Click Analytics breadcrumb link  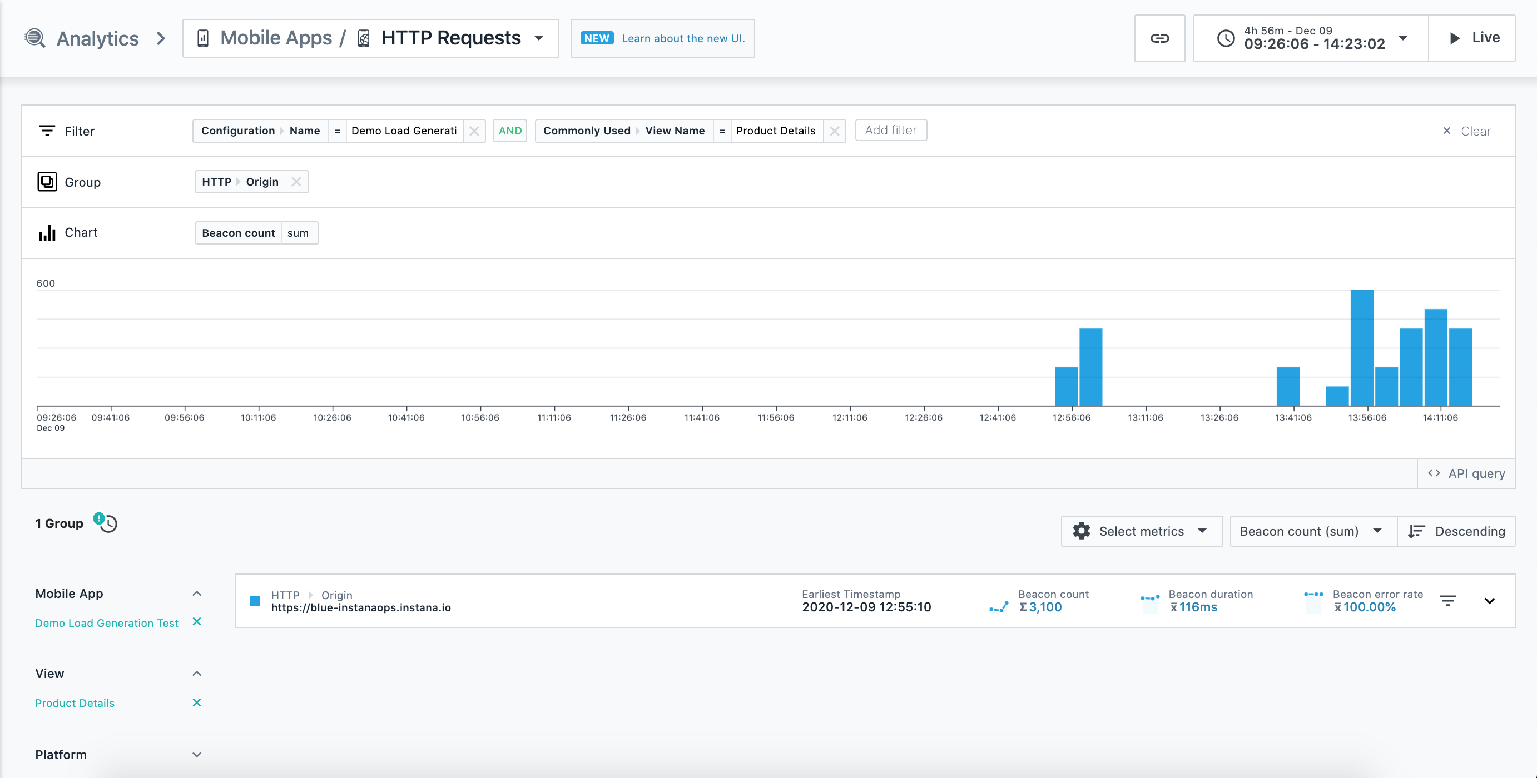(98, 38)
